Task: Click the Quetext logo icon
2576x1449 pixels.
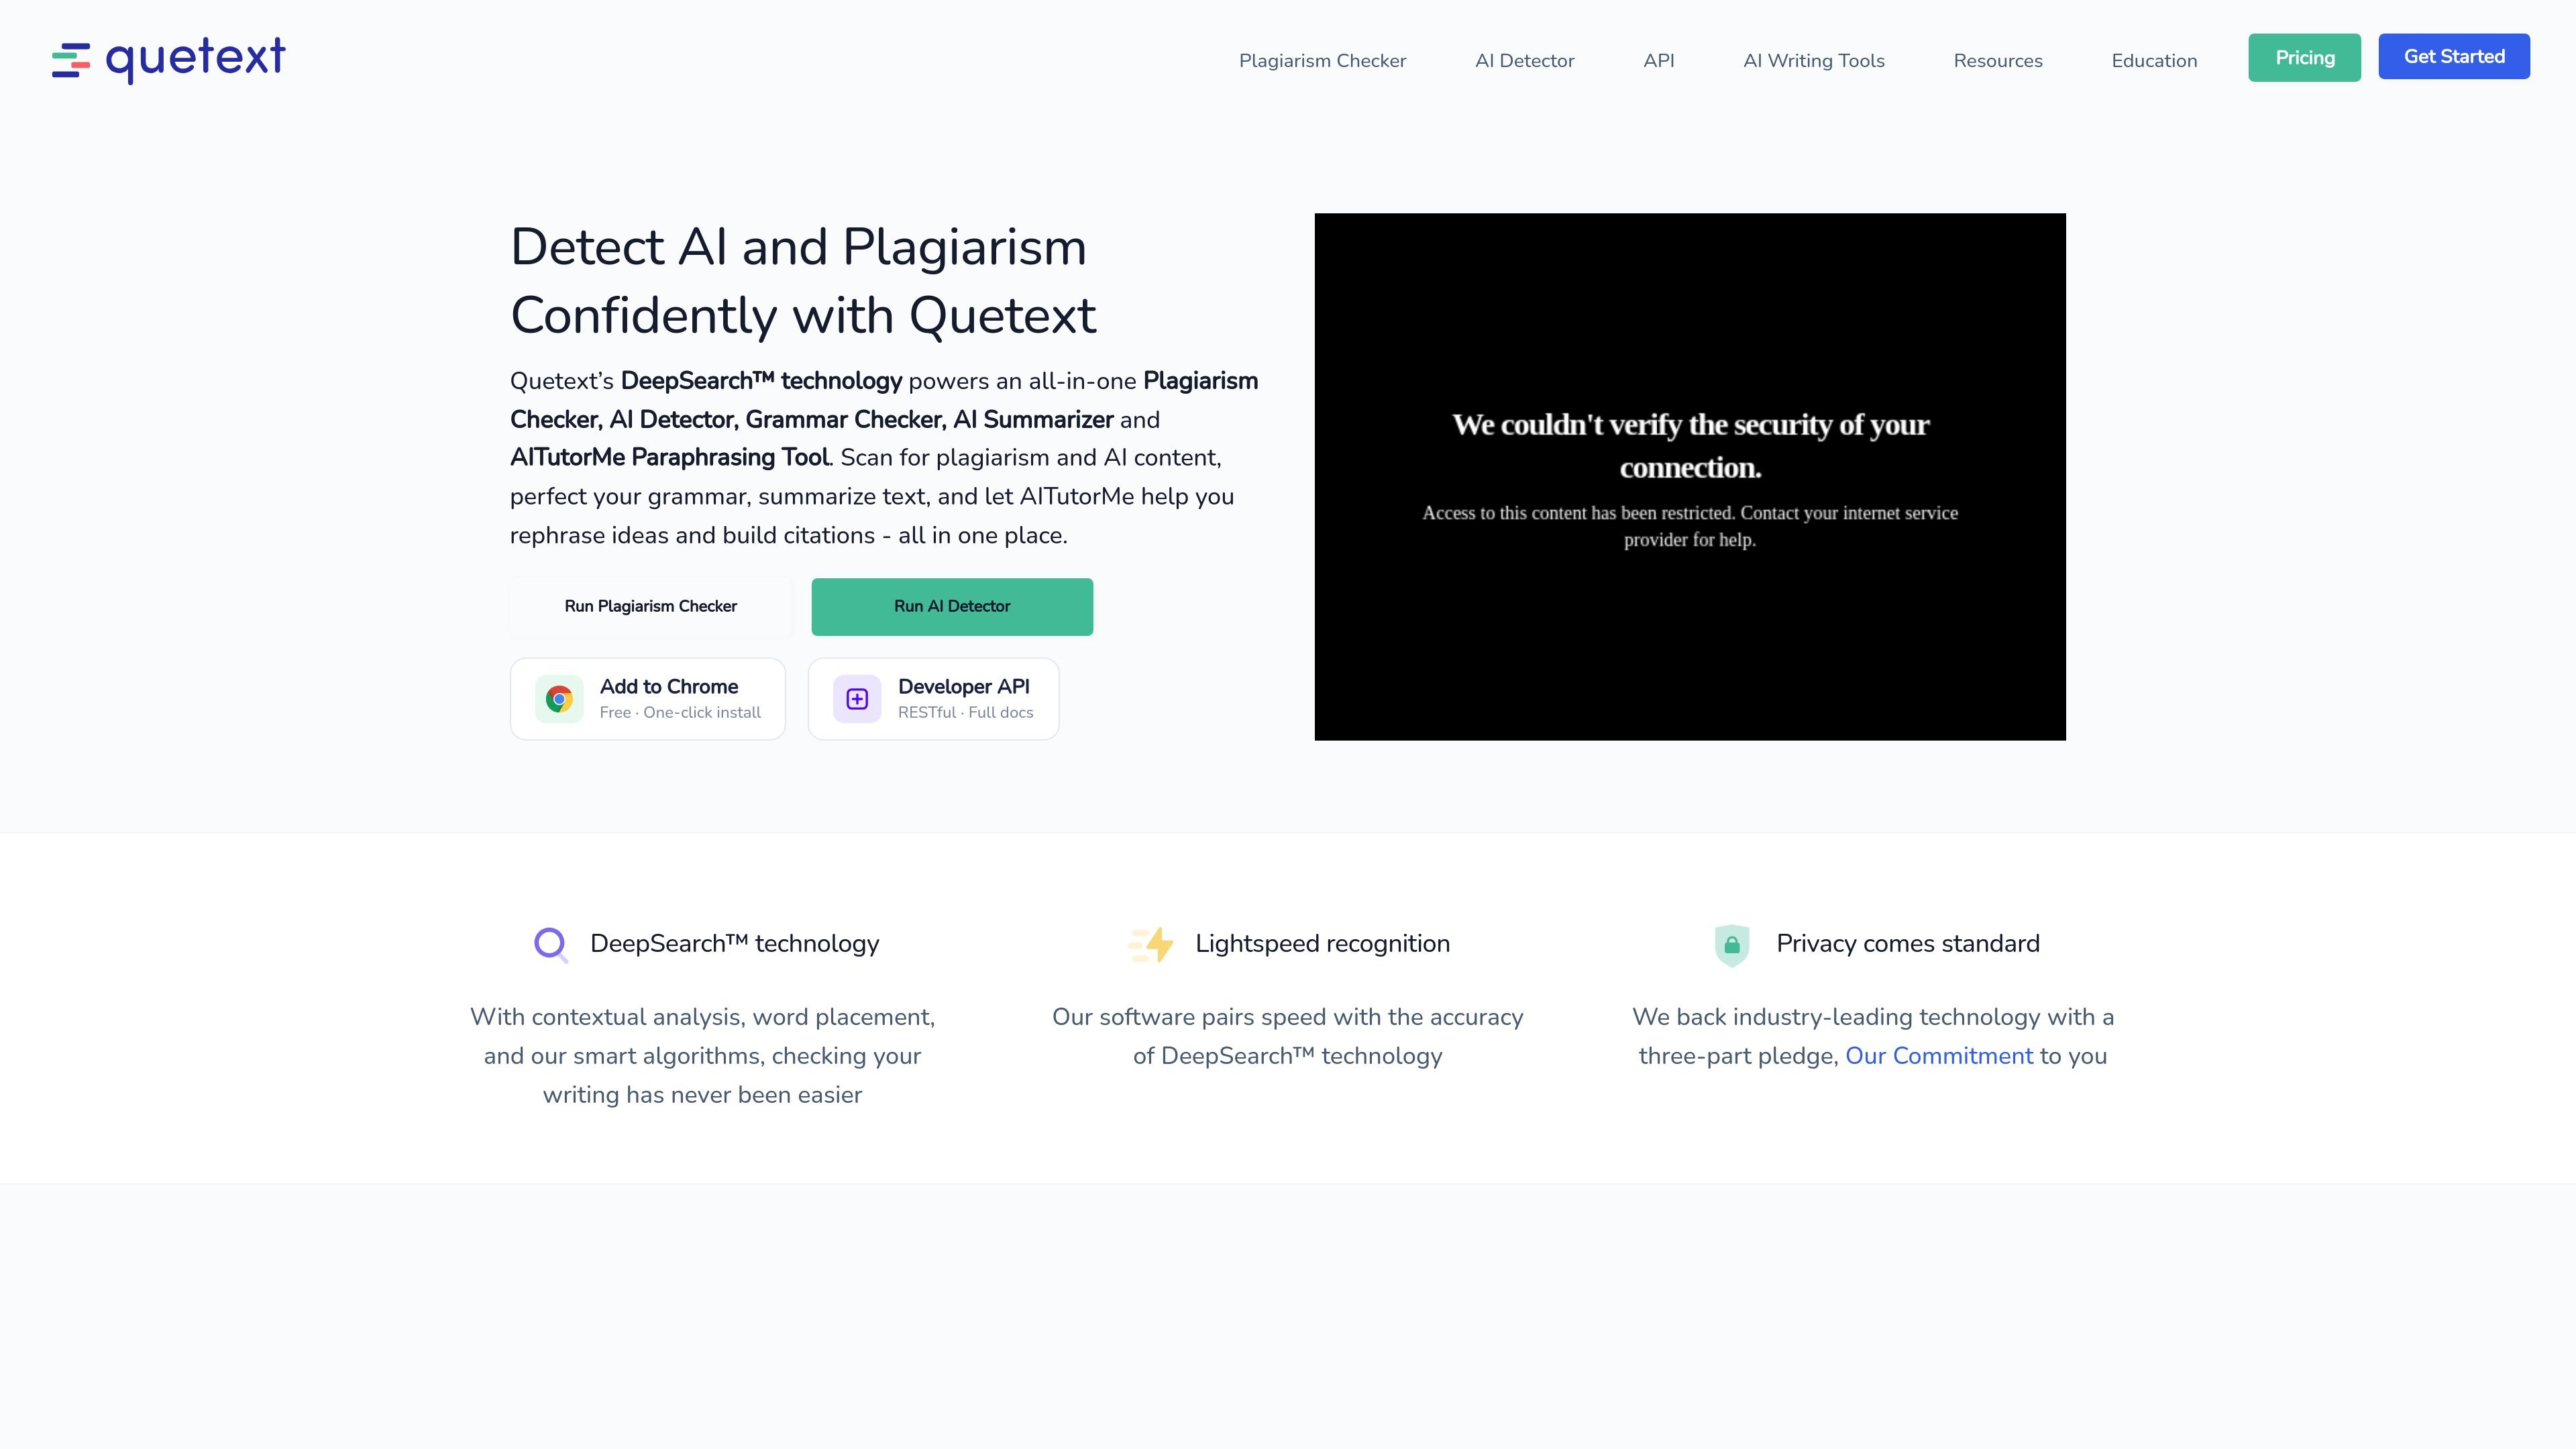Action: [x=71, y=60]
